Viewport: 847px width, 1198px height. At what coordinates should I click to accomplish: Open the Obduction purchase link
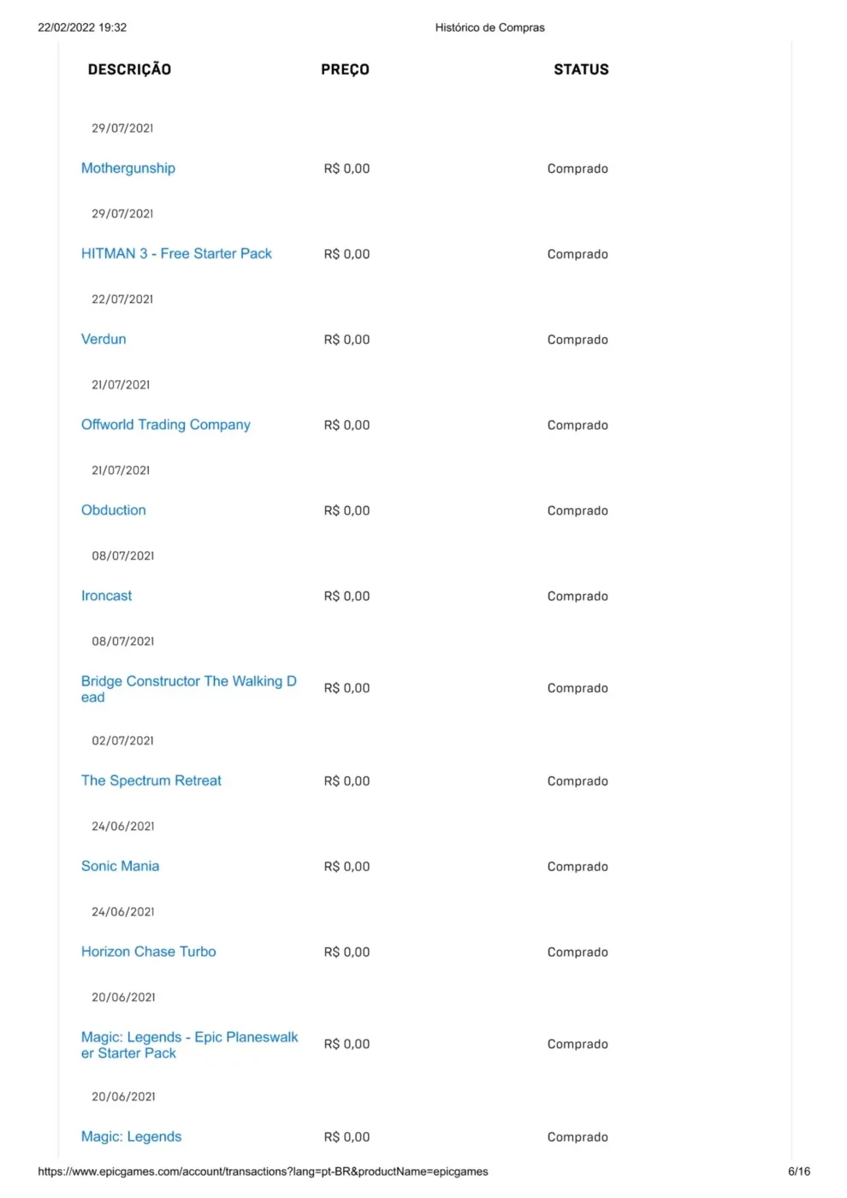114,511
